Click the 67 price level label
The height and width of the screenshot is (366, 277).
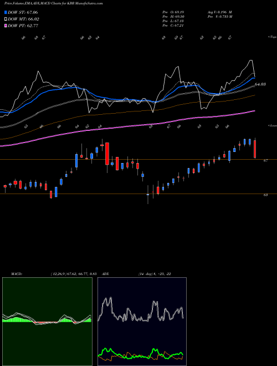coord(265,161)
